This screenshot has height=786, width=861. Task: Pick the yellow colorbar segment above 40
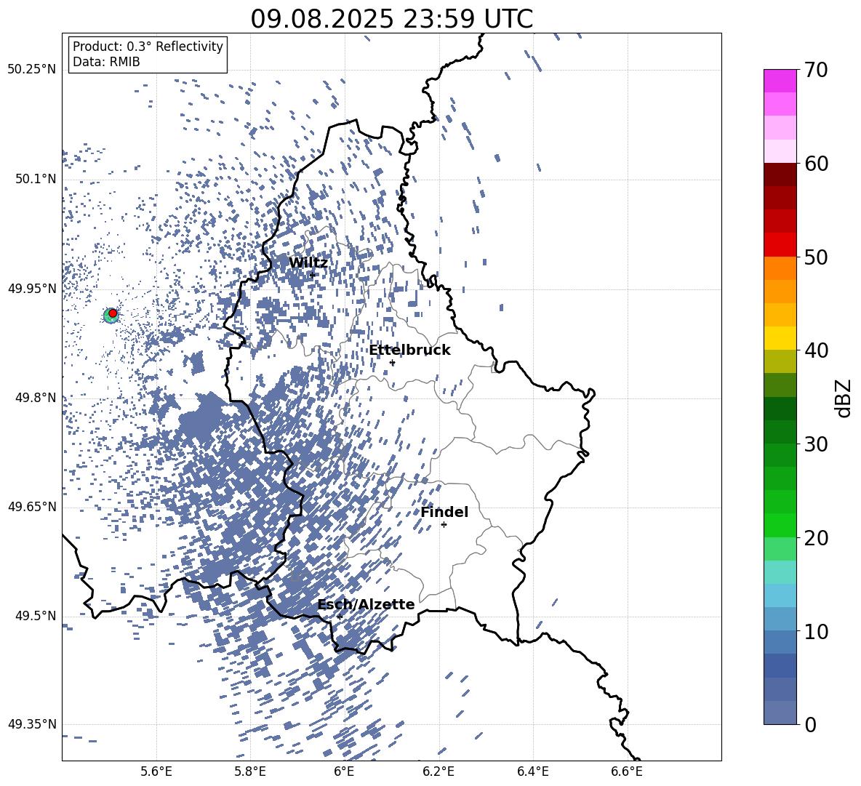tap(780, 338)
